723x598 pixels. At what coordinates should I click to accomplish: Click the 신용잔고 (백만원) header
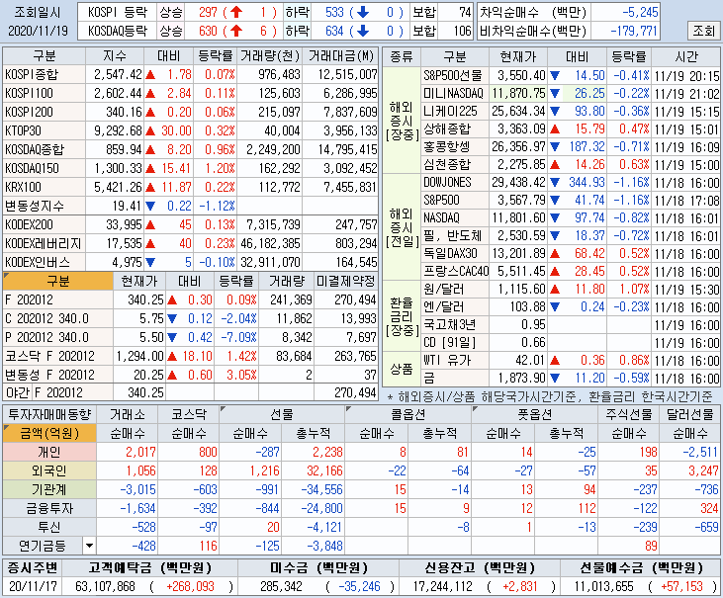coord(480,567)
